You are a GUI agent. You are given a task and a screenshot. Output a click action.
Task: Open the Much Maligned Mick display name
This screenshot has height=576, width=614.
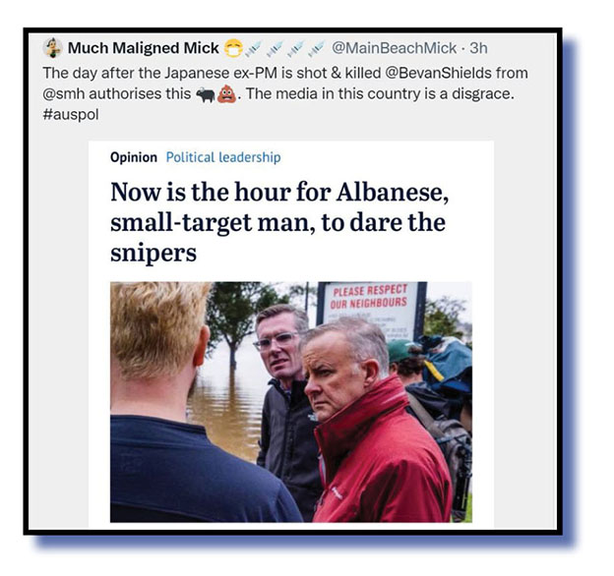point(144,48)
